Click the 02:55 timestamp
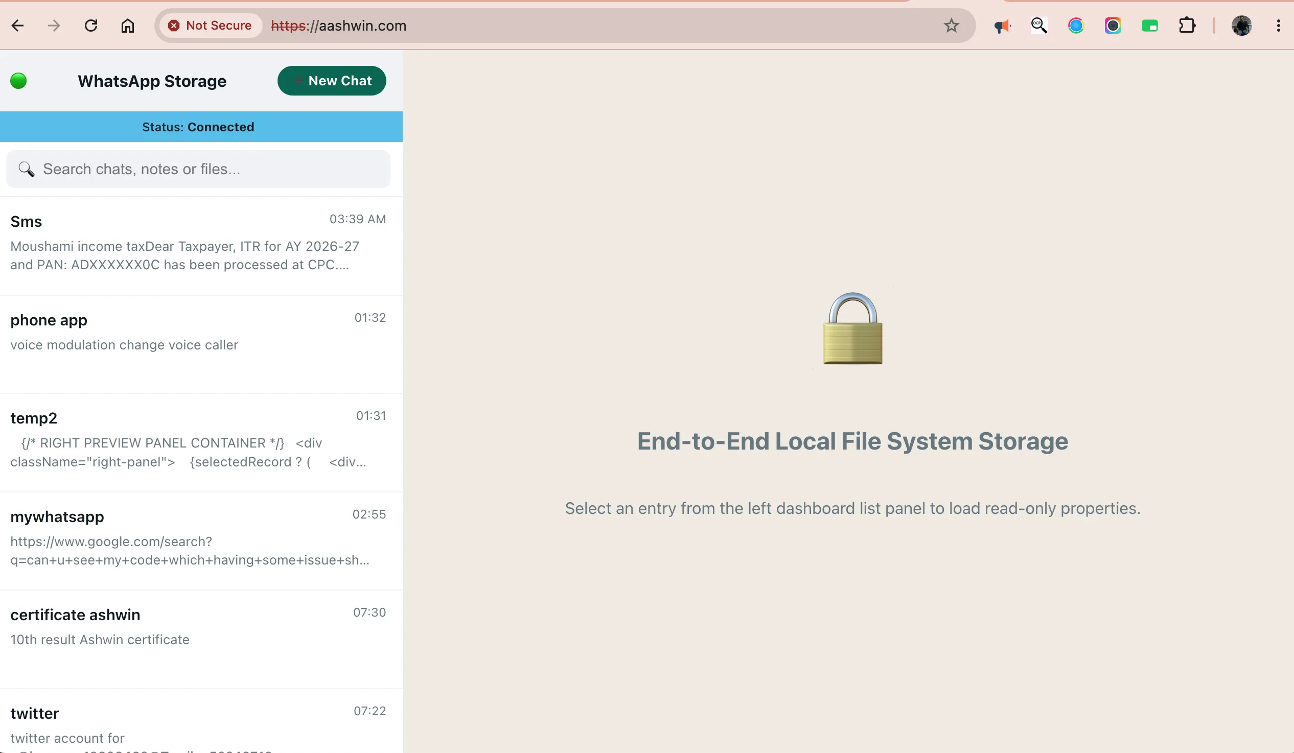Screen dimensions: 1294x753 coord(368,514)
